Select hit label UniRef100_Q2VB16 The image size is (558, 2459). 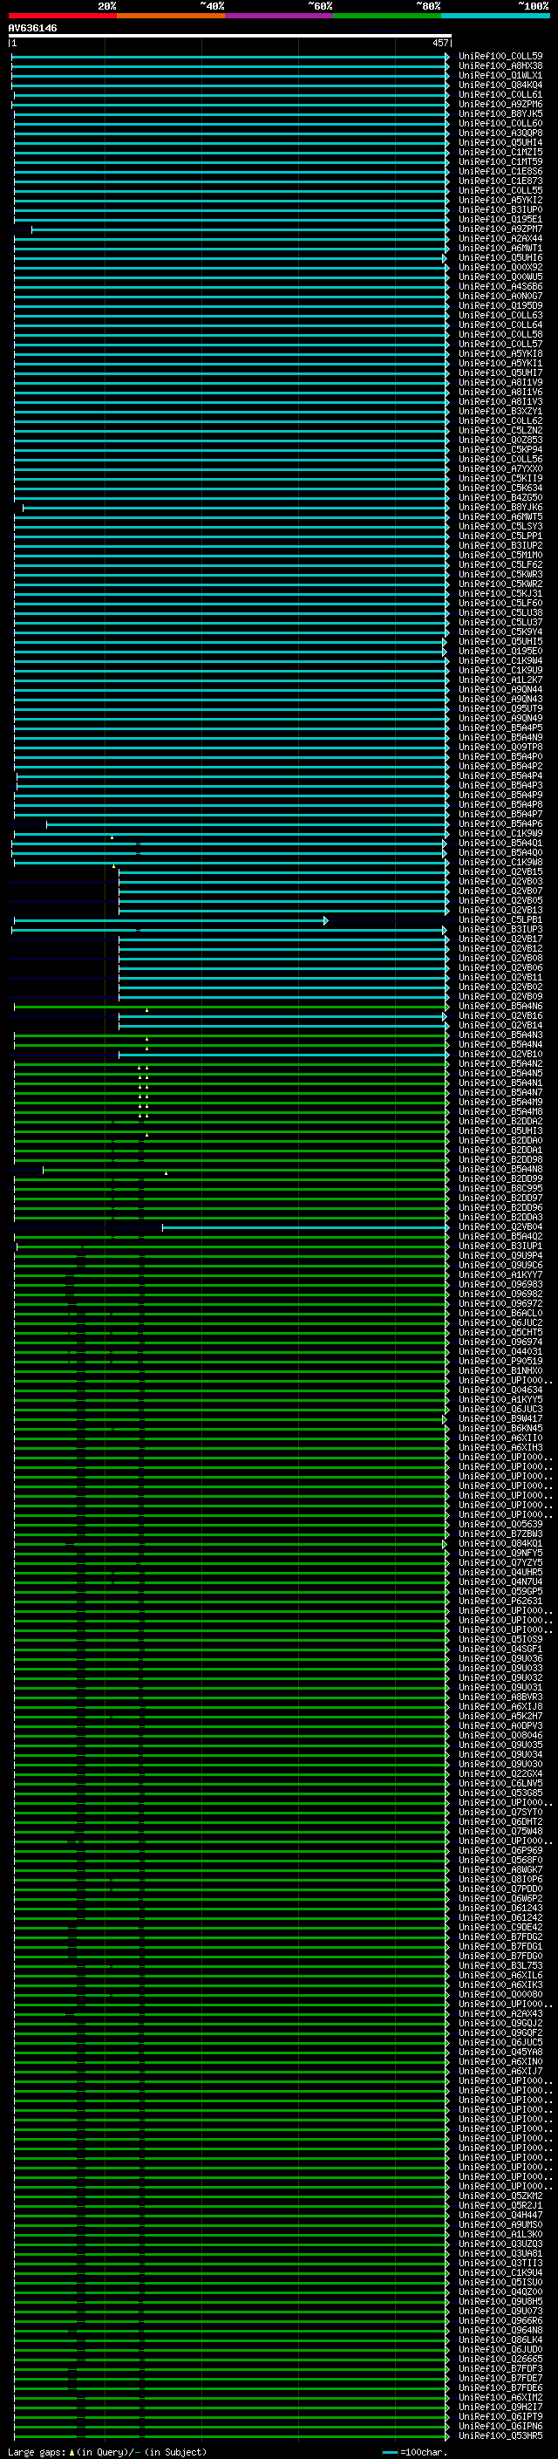tap(500, 1015)
